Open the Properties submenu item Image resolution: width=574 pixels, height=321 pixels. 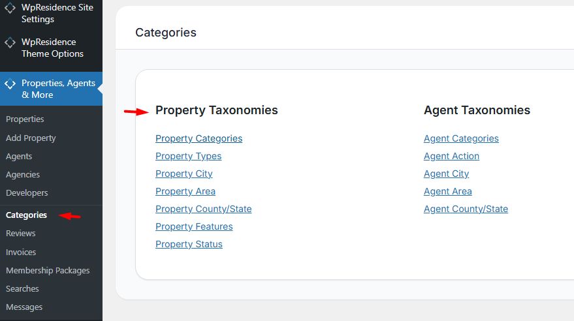click(25, 119)
